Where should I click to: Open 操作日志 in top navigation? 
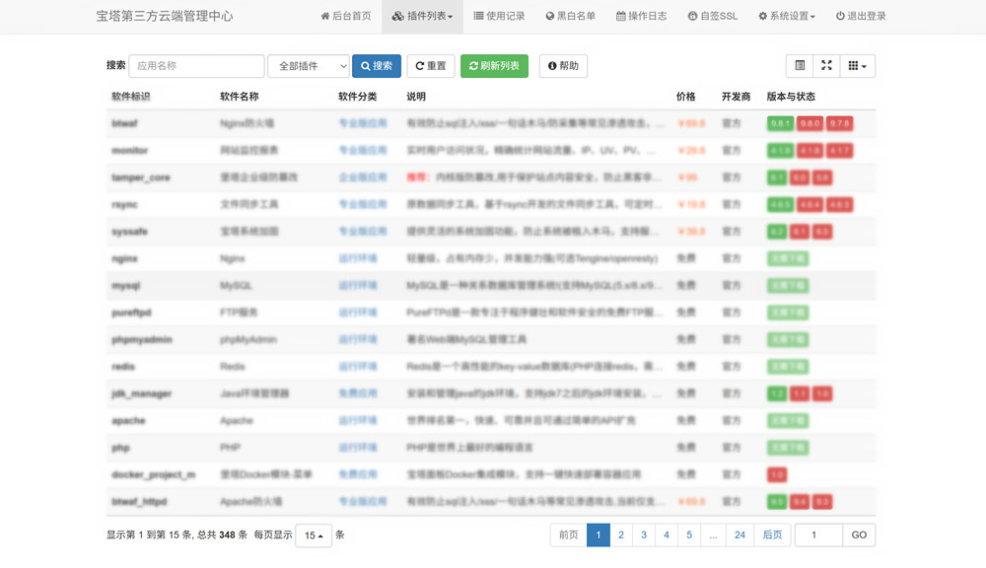[x=641, y=17]
